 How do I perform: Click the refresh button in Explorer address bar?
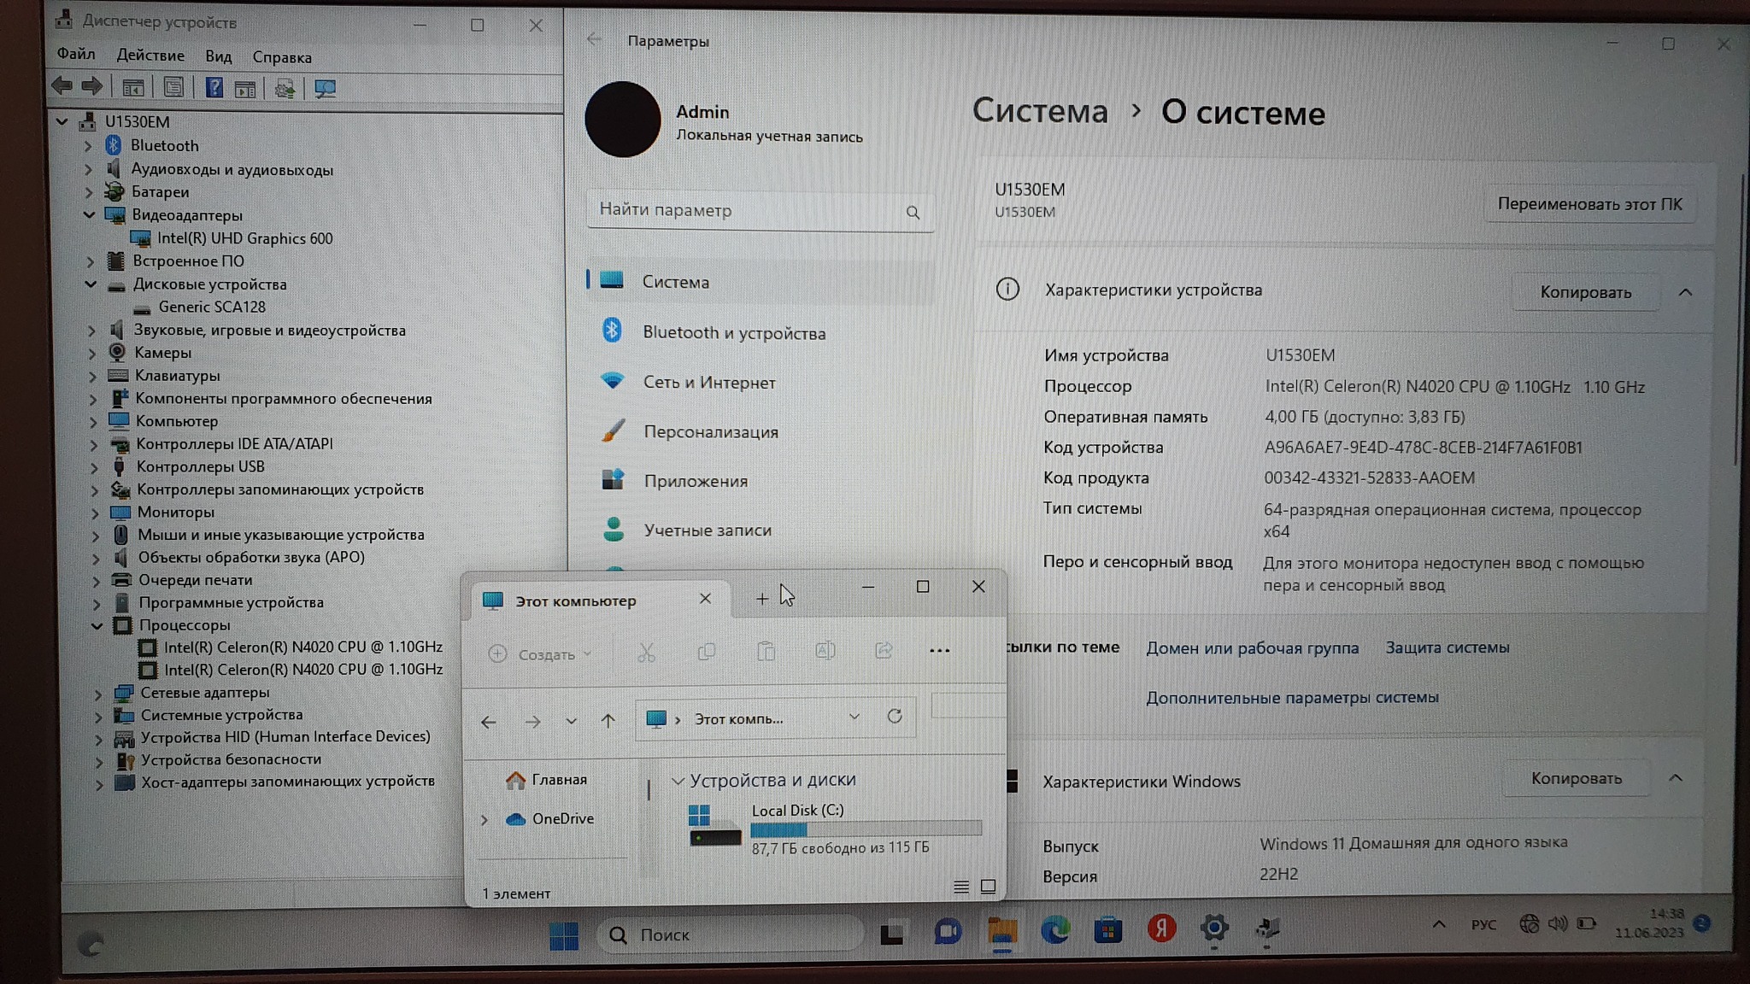(895, 717)
